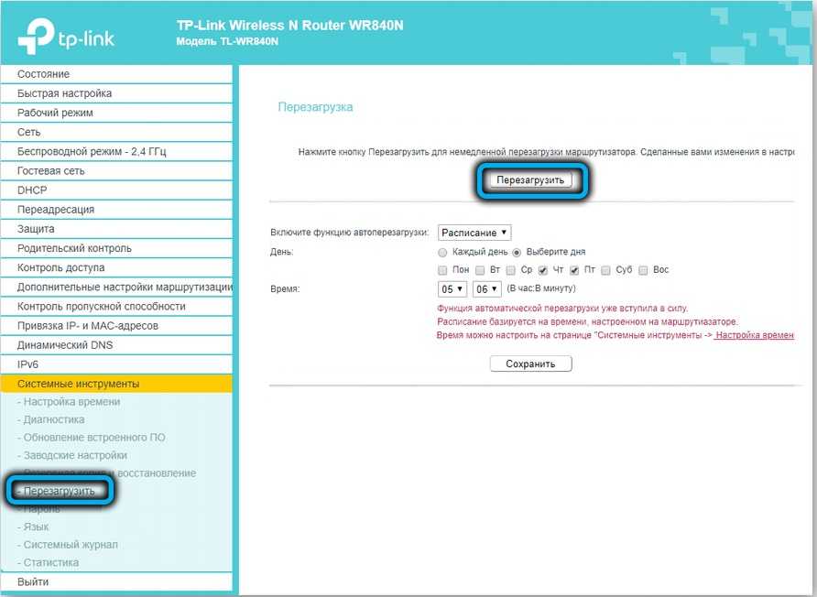Viewport: 817px width, 597px height.
Task: Tick the Вос day checkbox
Action: coord(643,270)
